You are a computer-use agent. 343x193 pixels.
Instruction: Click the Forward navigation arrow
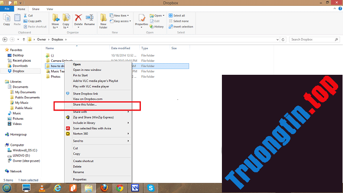[x=12, y=40]
